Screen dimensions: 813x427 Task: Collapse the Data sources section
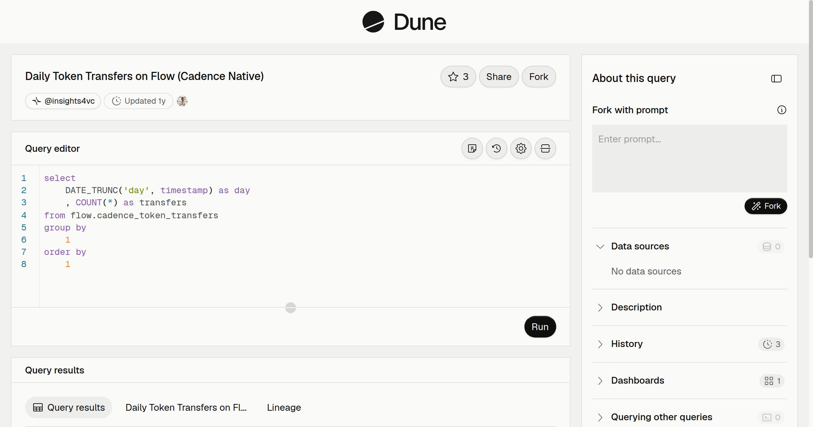click(690, 246)
